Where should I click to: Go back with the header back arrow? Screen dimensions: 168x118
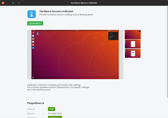pyautogui.click(x=19, y=3)
